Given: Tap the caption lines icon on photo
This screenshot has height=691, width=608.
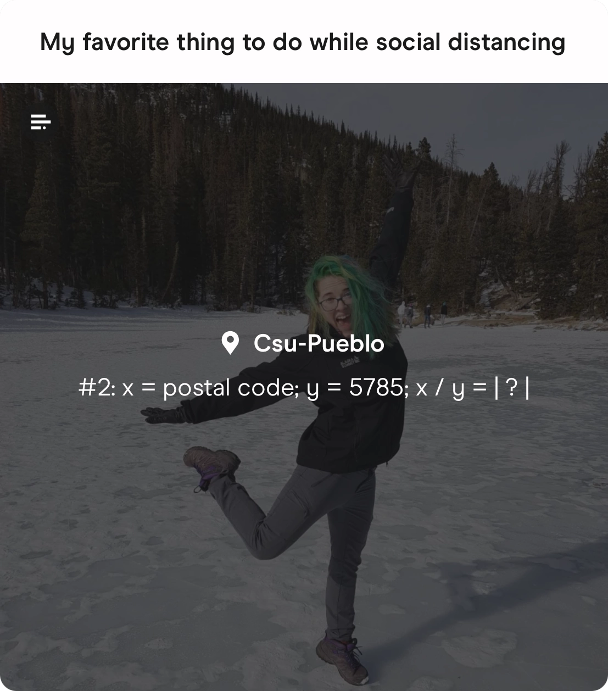Looking at the screenshot, I should coord(41,122).
